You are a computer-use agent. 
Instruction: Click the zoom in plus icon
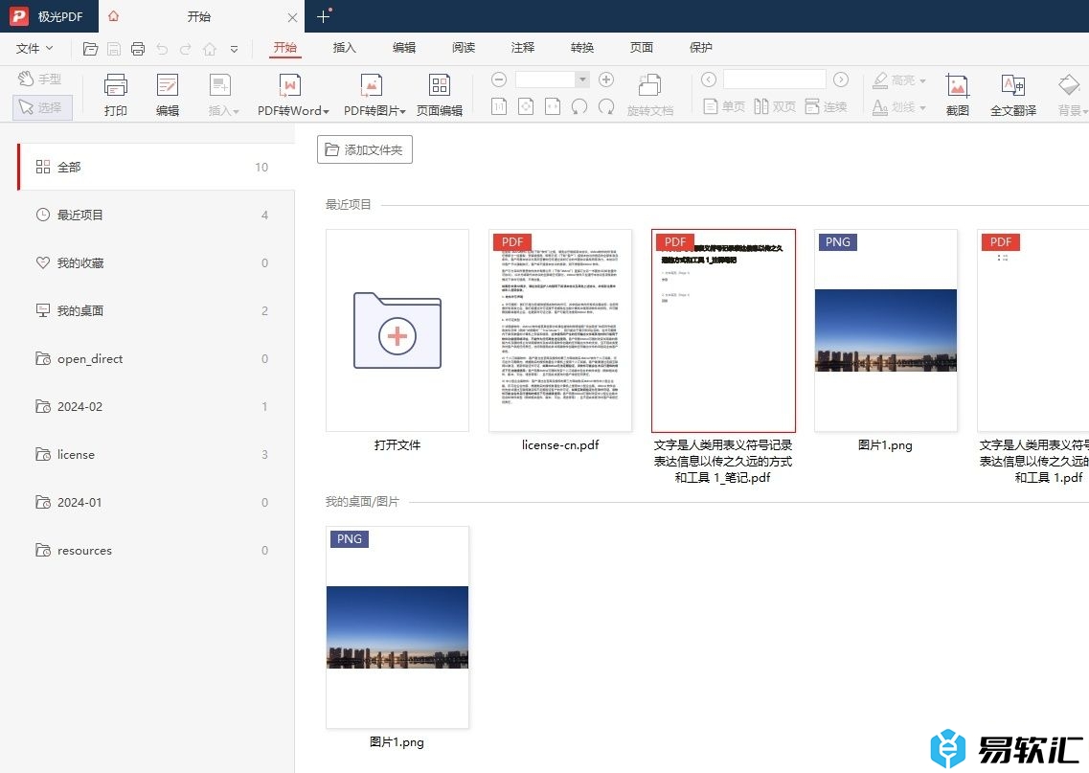point(606,80)
